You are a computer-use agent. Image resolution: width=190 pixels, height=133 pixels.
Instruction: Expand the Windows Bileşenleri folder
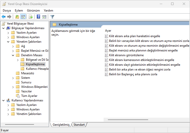pos(13,87)
